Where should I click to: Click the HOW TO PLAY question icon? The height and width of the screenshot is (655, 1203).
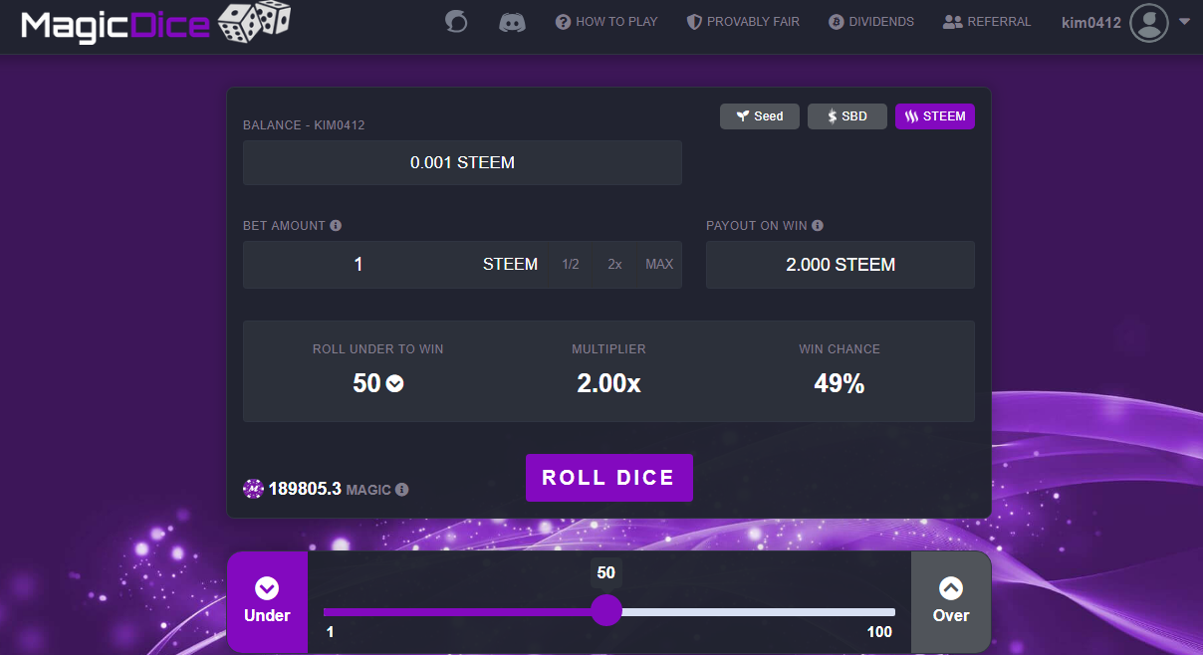click(563, 21)
